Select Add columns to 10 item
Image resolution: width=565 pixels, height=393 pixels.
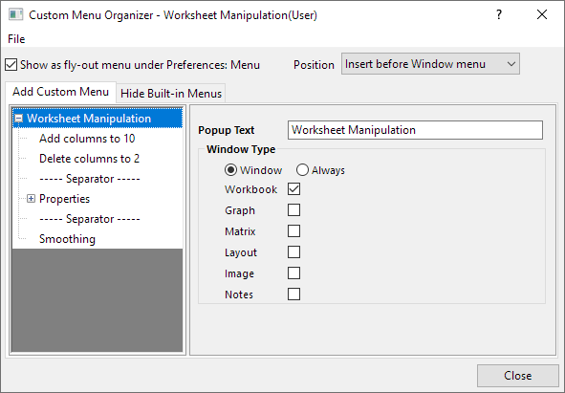87,139
